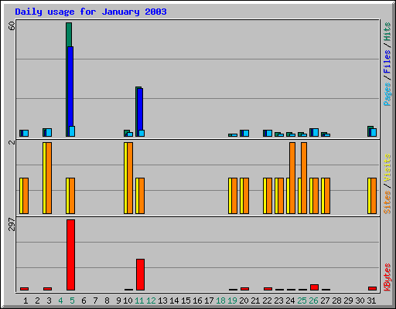396x309 pixels.
Task: Click day label '29' on the x-axis
Action: pos(348,301)
